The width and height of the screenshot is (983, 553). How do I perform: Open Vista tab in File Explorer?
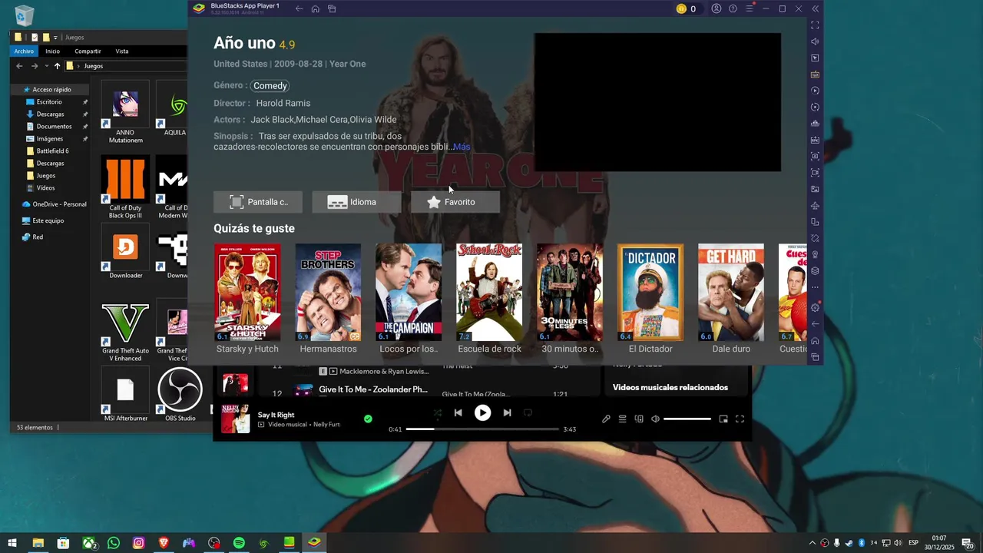[121, 51]
